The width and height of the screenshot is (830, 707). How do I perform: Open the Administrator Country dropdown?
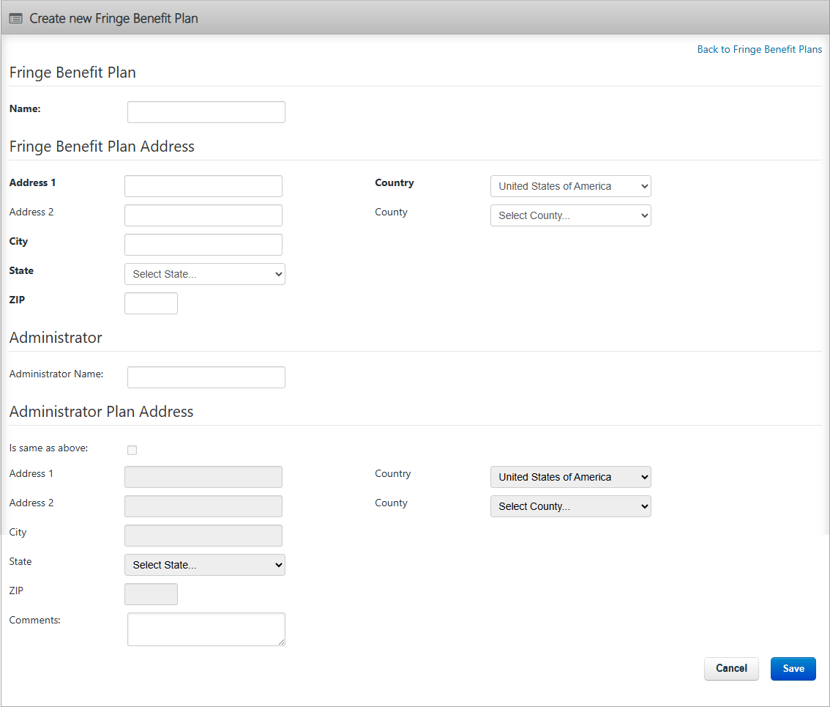coord(570,477)
